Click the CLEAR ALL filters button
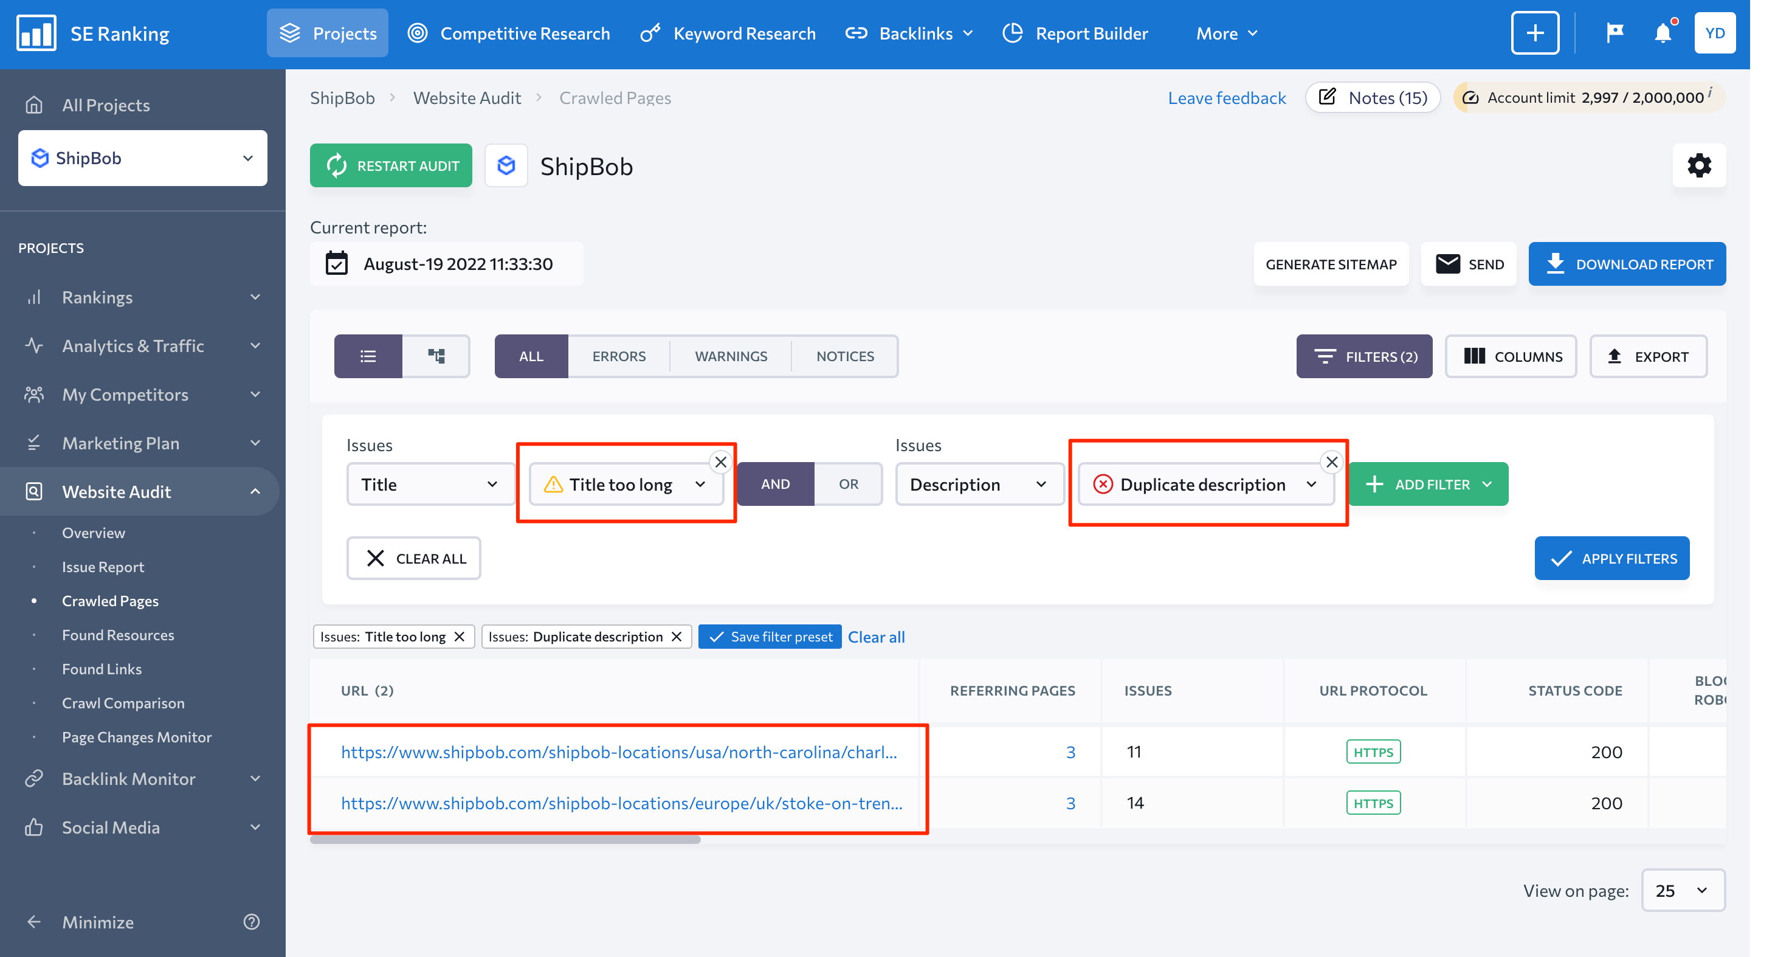The width and height of the screenshot is (1775, 957). [413, 558]
